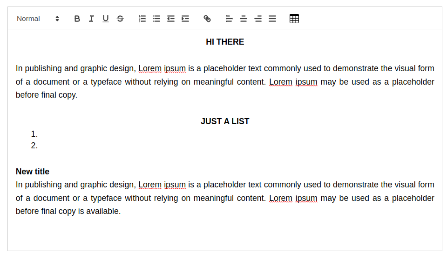Toggle bold formatting
Image resolution: width=447 pixels, height=259 pixels.
[77, 19]
